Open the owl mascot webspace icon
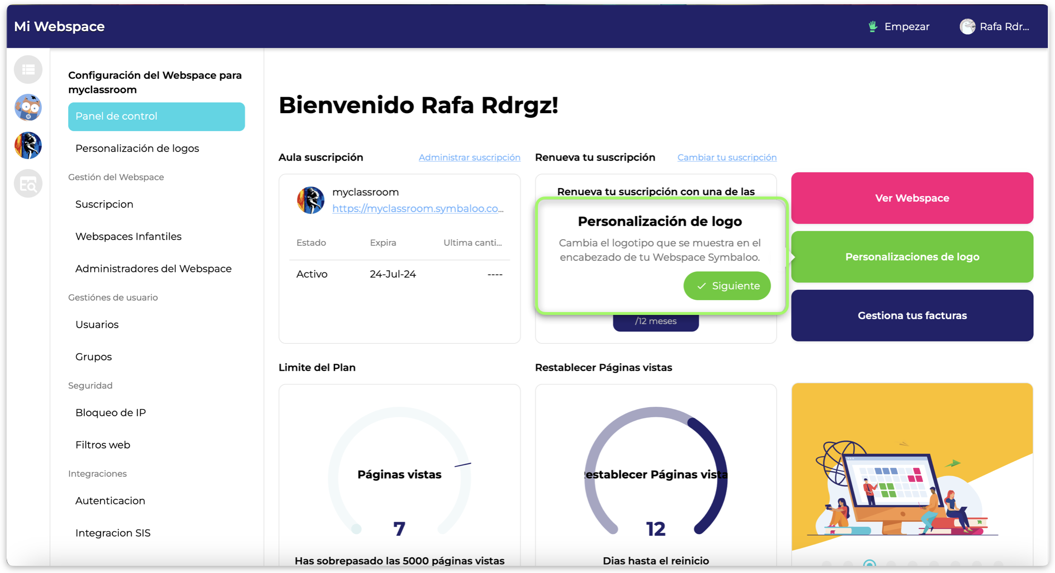This screenshot has width=1055, height=573. pyautogui.click(x=28, y=107)
